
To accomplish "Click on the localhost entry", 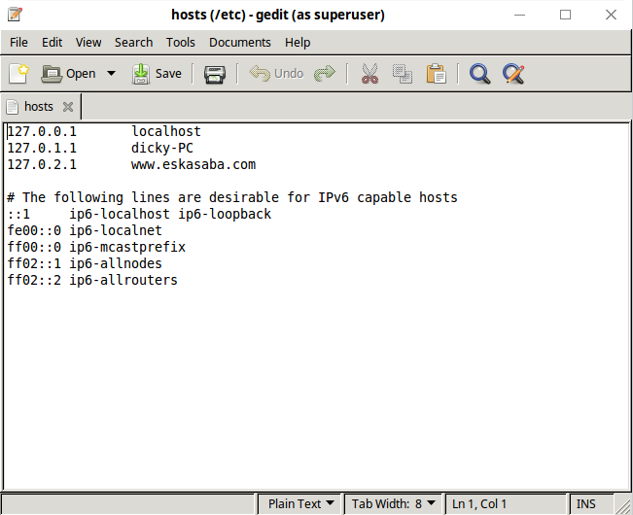I will click(166, 131).
